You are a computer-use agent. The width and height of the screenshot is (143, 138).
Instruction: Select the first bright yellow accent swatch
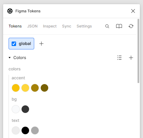(x=16, y=88)
